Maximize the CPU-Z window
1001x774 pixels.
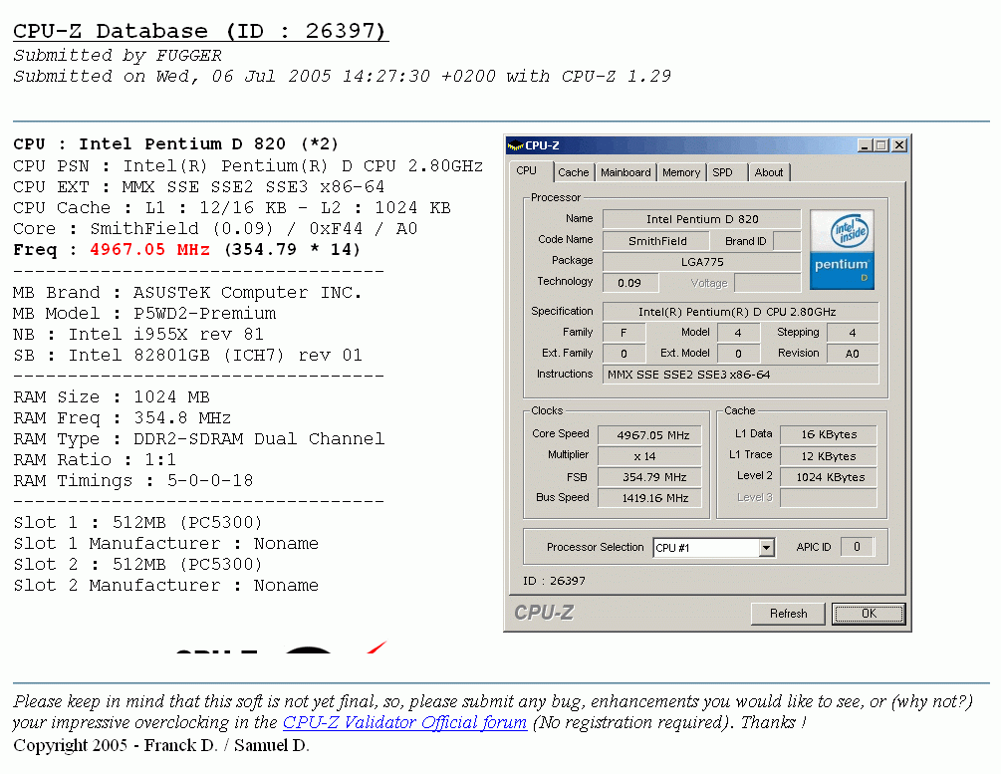click(881, 145)
